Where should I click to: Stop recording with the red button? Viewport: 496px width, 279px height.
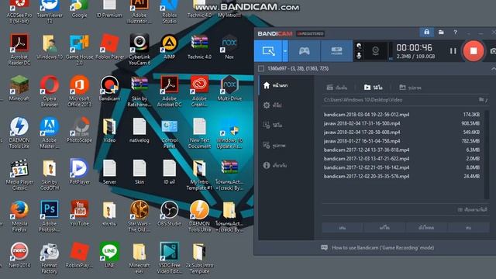click(x=474, y=50)
